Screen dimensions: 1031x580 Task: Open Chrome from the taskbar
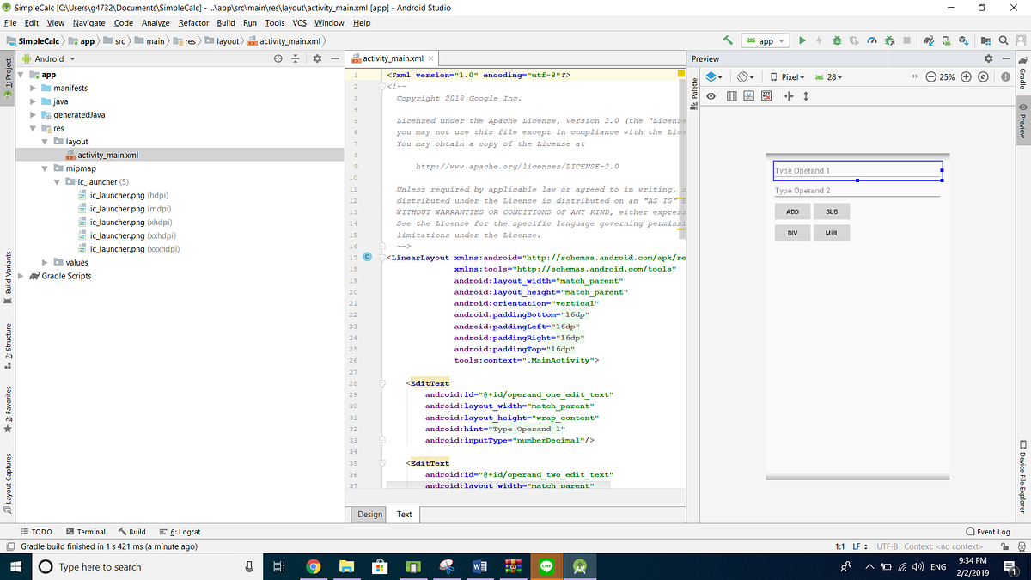[x=313, y=566]
